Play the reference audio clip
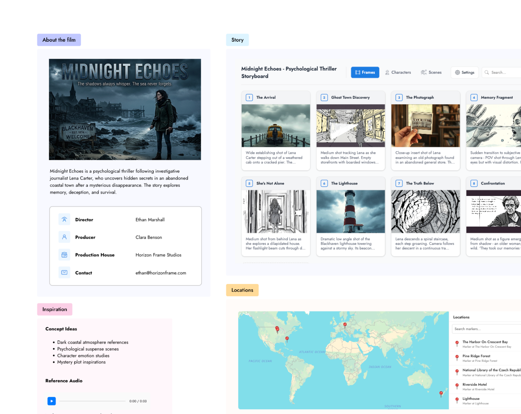This screenshot has height=414, width=521. tap(51, 401)
